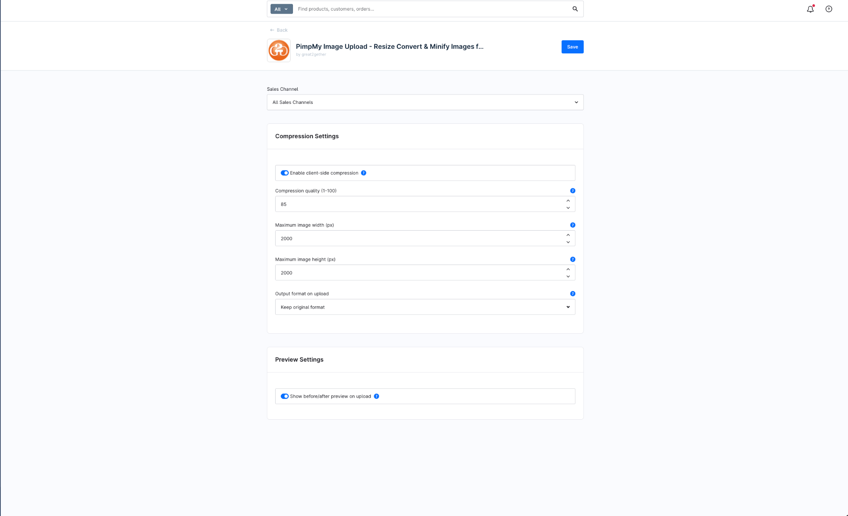Click the magnifying glass search icon

(575, 8)
